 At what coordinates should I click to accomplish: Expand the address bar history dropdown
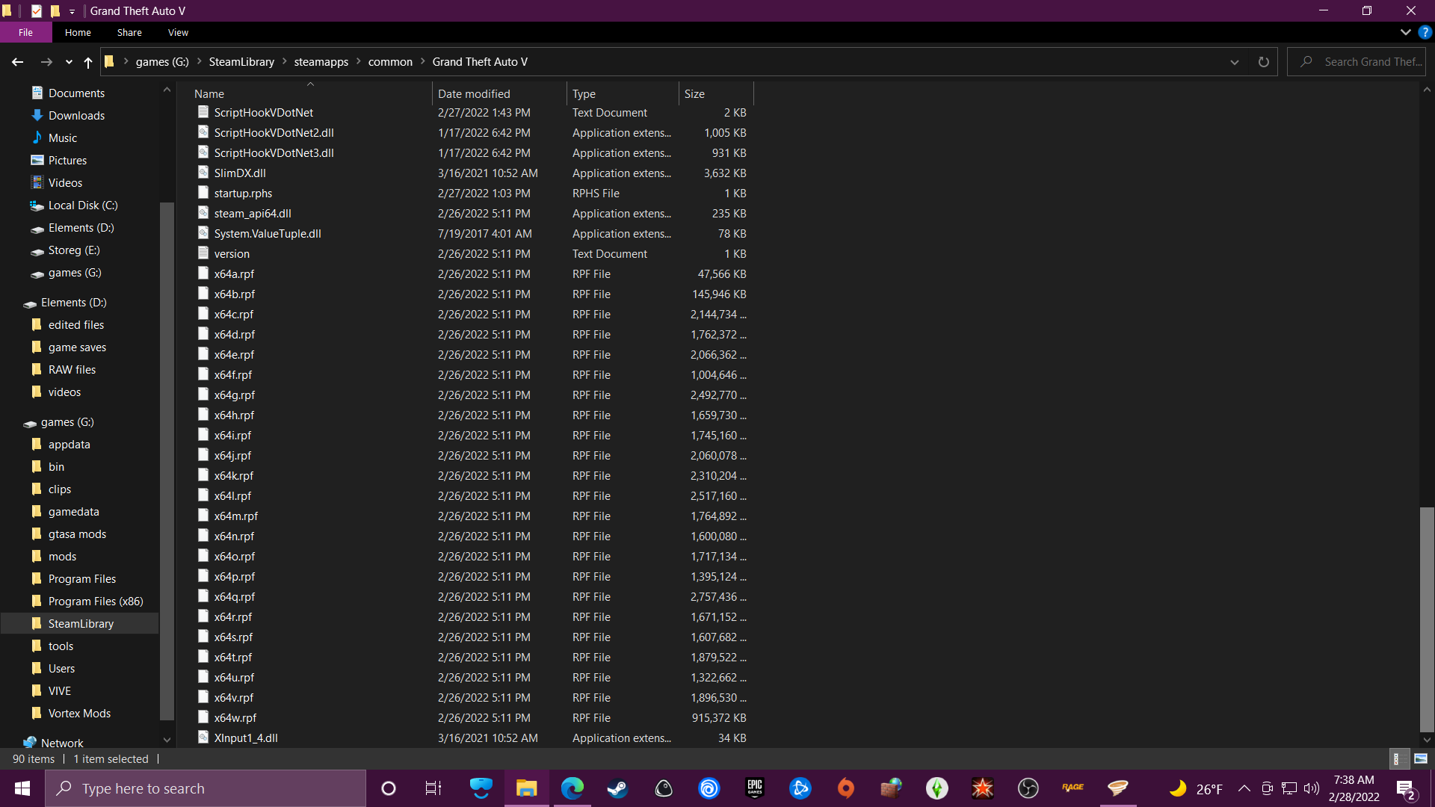tap(1235, 62)
